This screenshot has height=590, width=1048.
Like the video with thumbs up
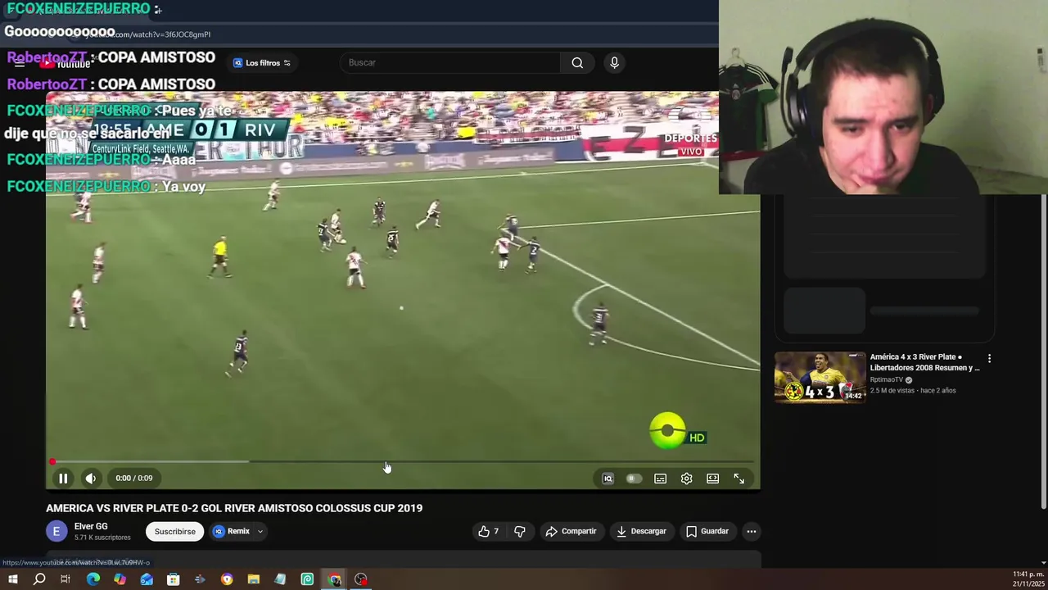[489, 532]
